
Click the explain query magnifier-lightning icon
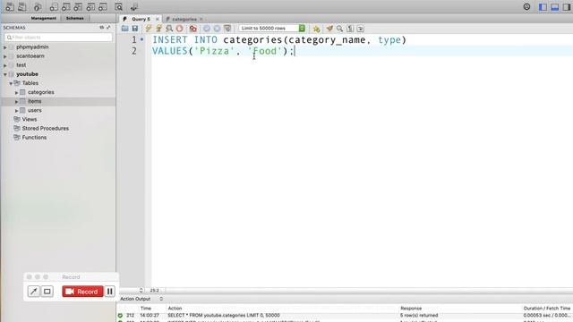pos(169,28)
